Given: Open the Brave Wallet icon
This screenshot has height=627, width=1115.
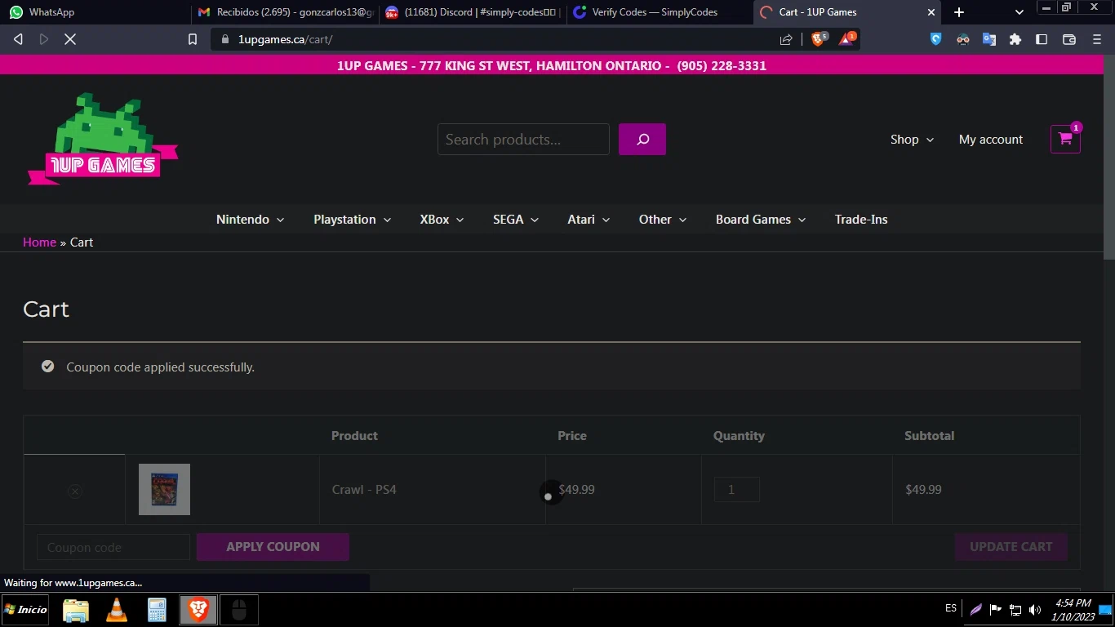Looking at the screenshot, I should coord(1069,39).
